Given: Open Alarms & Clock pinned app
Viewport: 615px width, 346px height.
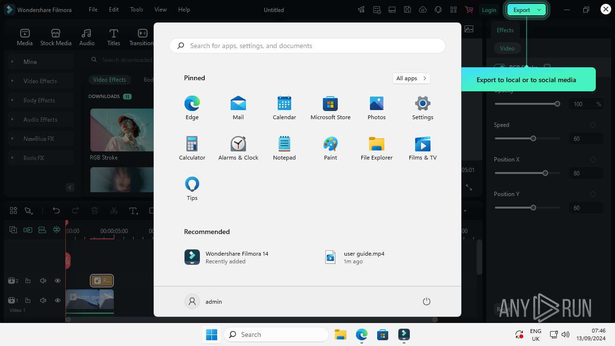Looking at the screenshot, I should point(238,148).
